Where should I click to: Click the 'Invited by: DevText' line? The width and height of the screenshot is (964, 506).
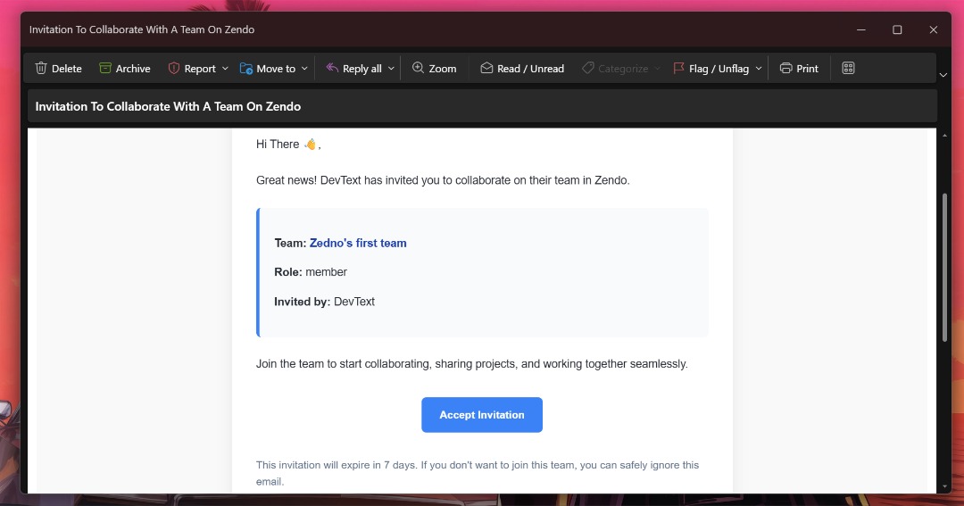click(325, 302)
